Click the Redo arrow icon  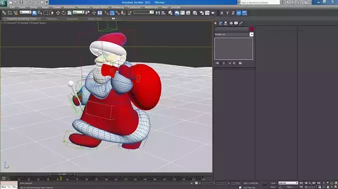34,2
